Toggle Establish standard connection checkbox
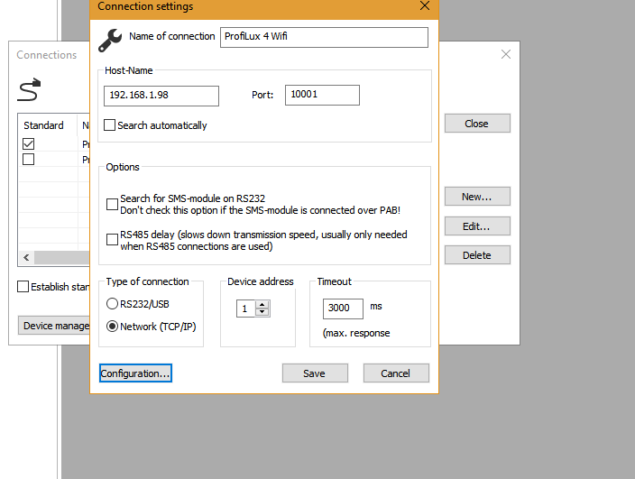 coord(23,286)
